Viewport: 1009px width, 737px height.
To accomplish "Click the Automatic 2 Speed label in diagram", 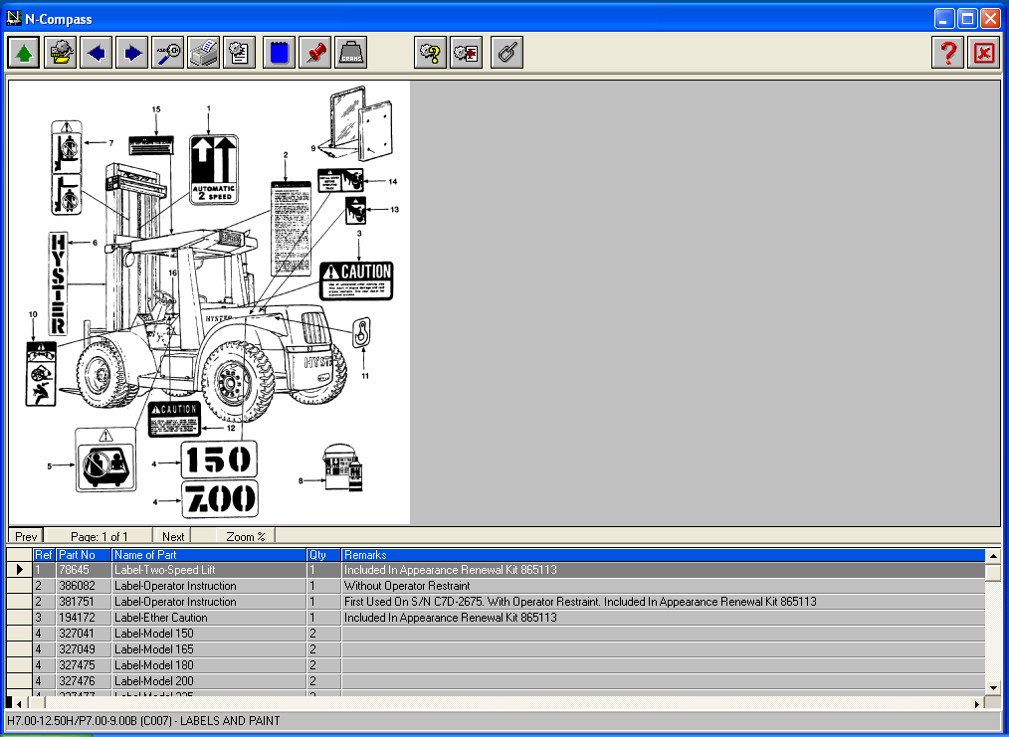I will pyautogui.click(x=214, y=170).
